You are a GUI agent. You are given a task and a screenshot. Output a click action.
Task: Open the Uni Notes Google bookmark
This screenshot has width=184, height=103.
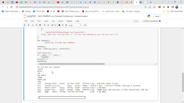click(x=132, y=11)
